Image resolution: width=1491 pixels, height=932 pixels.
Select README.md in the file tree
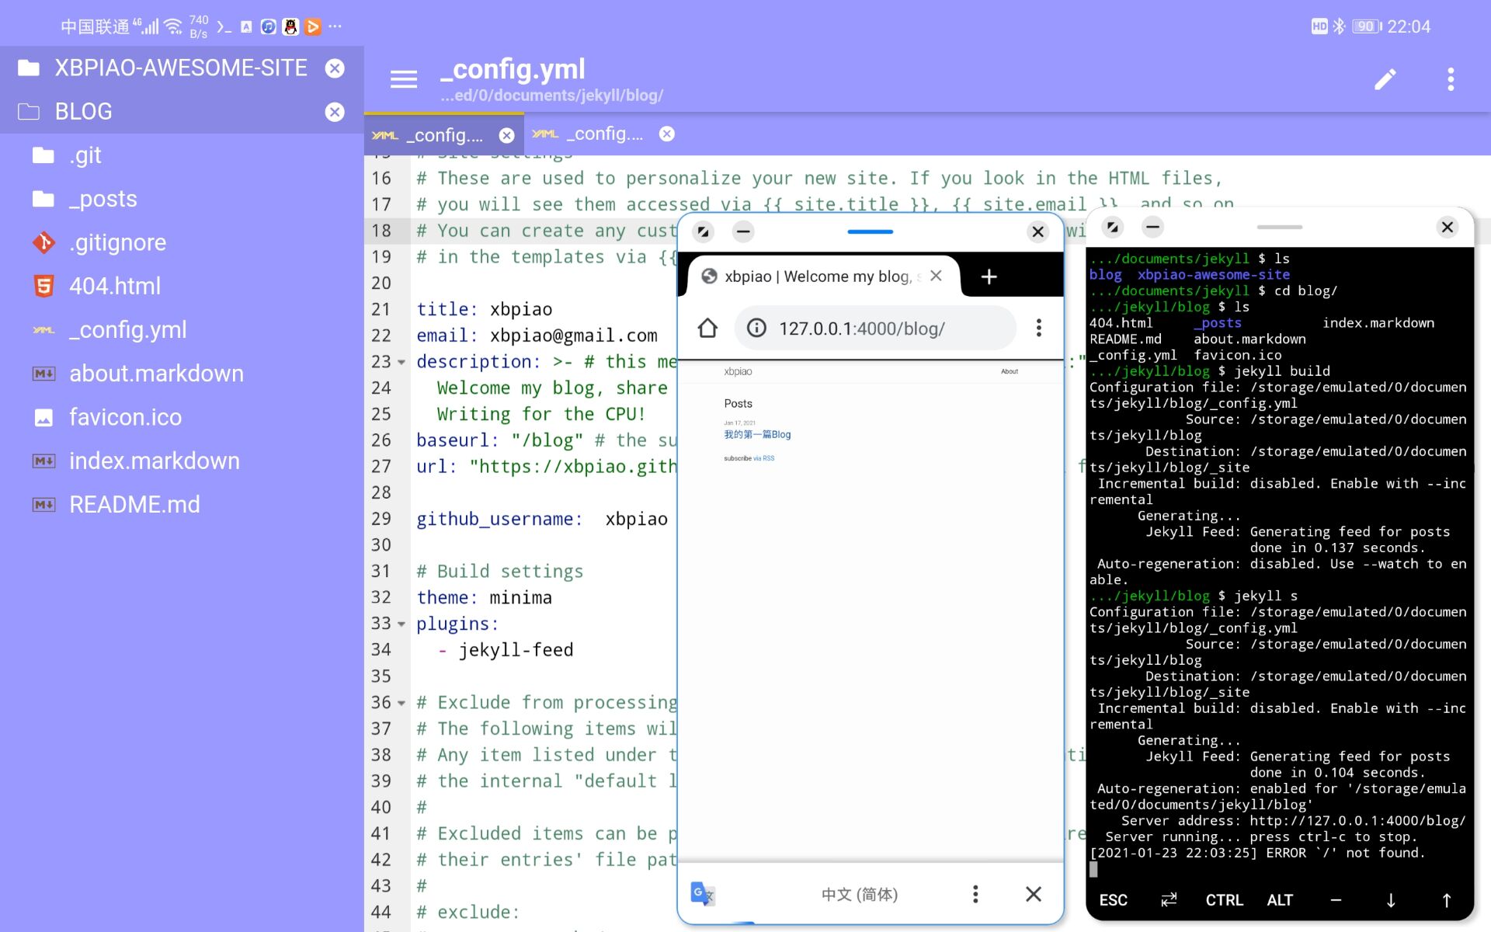[x=135, y=504]
